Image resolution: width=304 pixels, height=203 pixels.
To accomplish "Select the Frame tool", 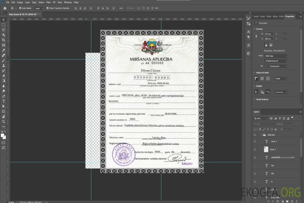I will (3, 45).
